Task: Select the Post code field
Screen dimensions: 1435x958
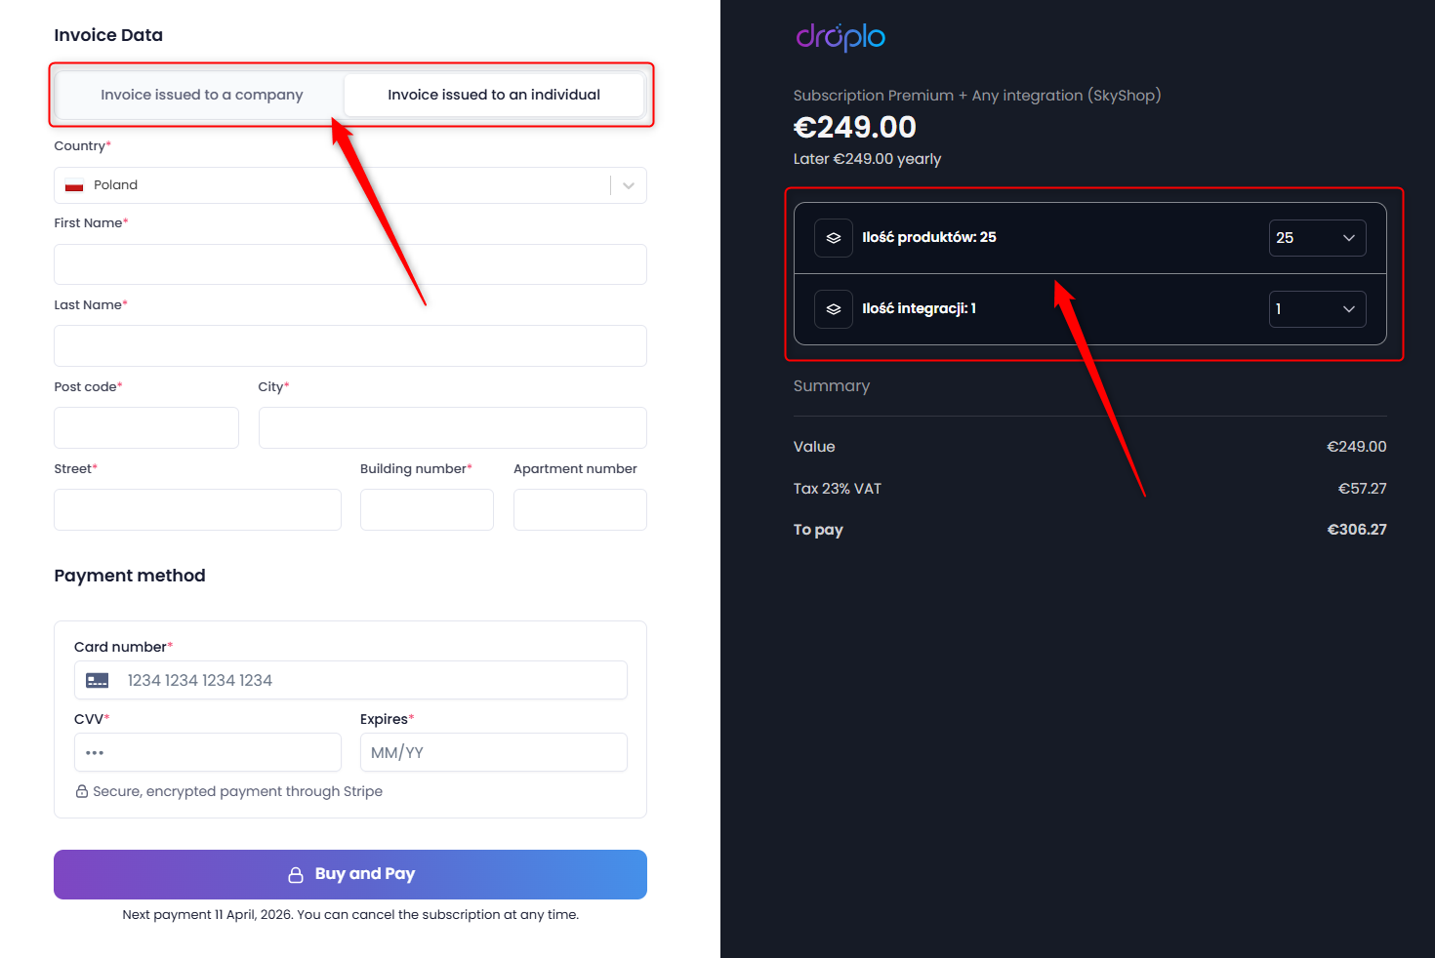Action: click(146, 428)
